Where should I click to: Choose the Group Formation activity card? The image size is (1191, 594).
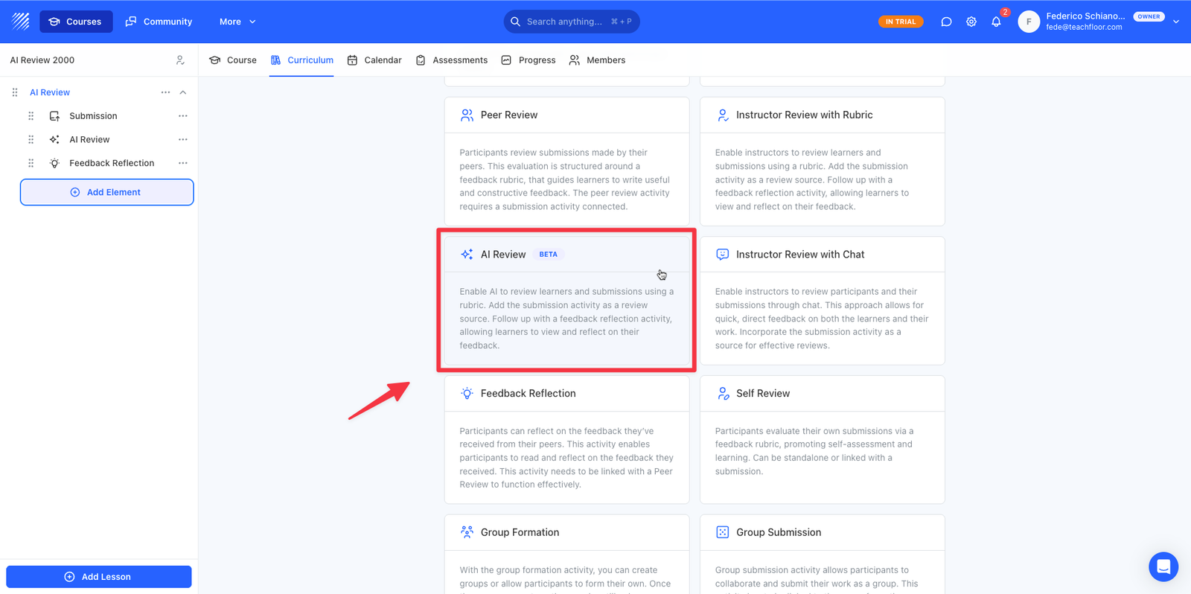pyautogui.click(x=567, y=555)
